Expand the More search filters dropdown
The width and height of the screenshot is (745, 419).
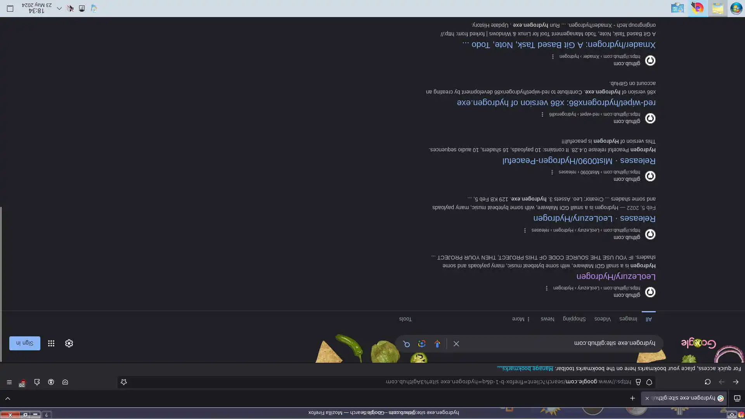pyautogui.click(x=521, y=319)
